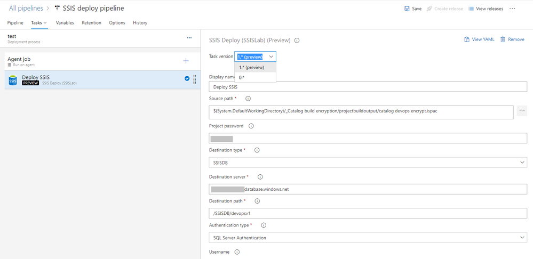Open the Destination type SSISDB dropdown
533x259 pixels.
point(368,163)
